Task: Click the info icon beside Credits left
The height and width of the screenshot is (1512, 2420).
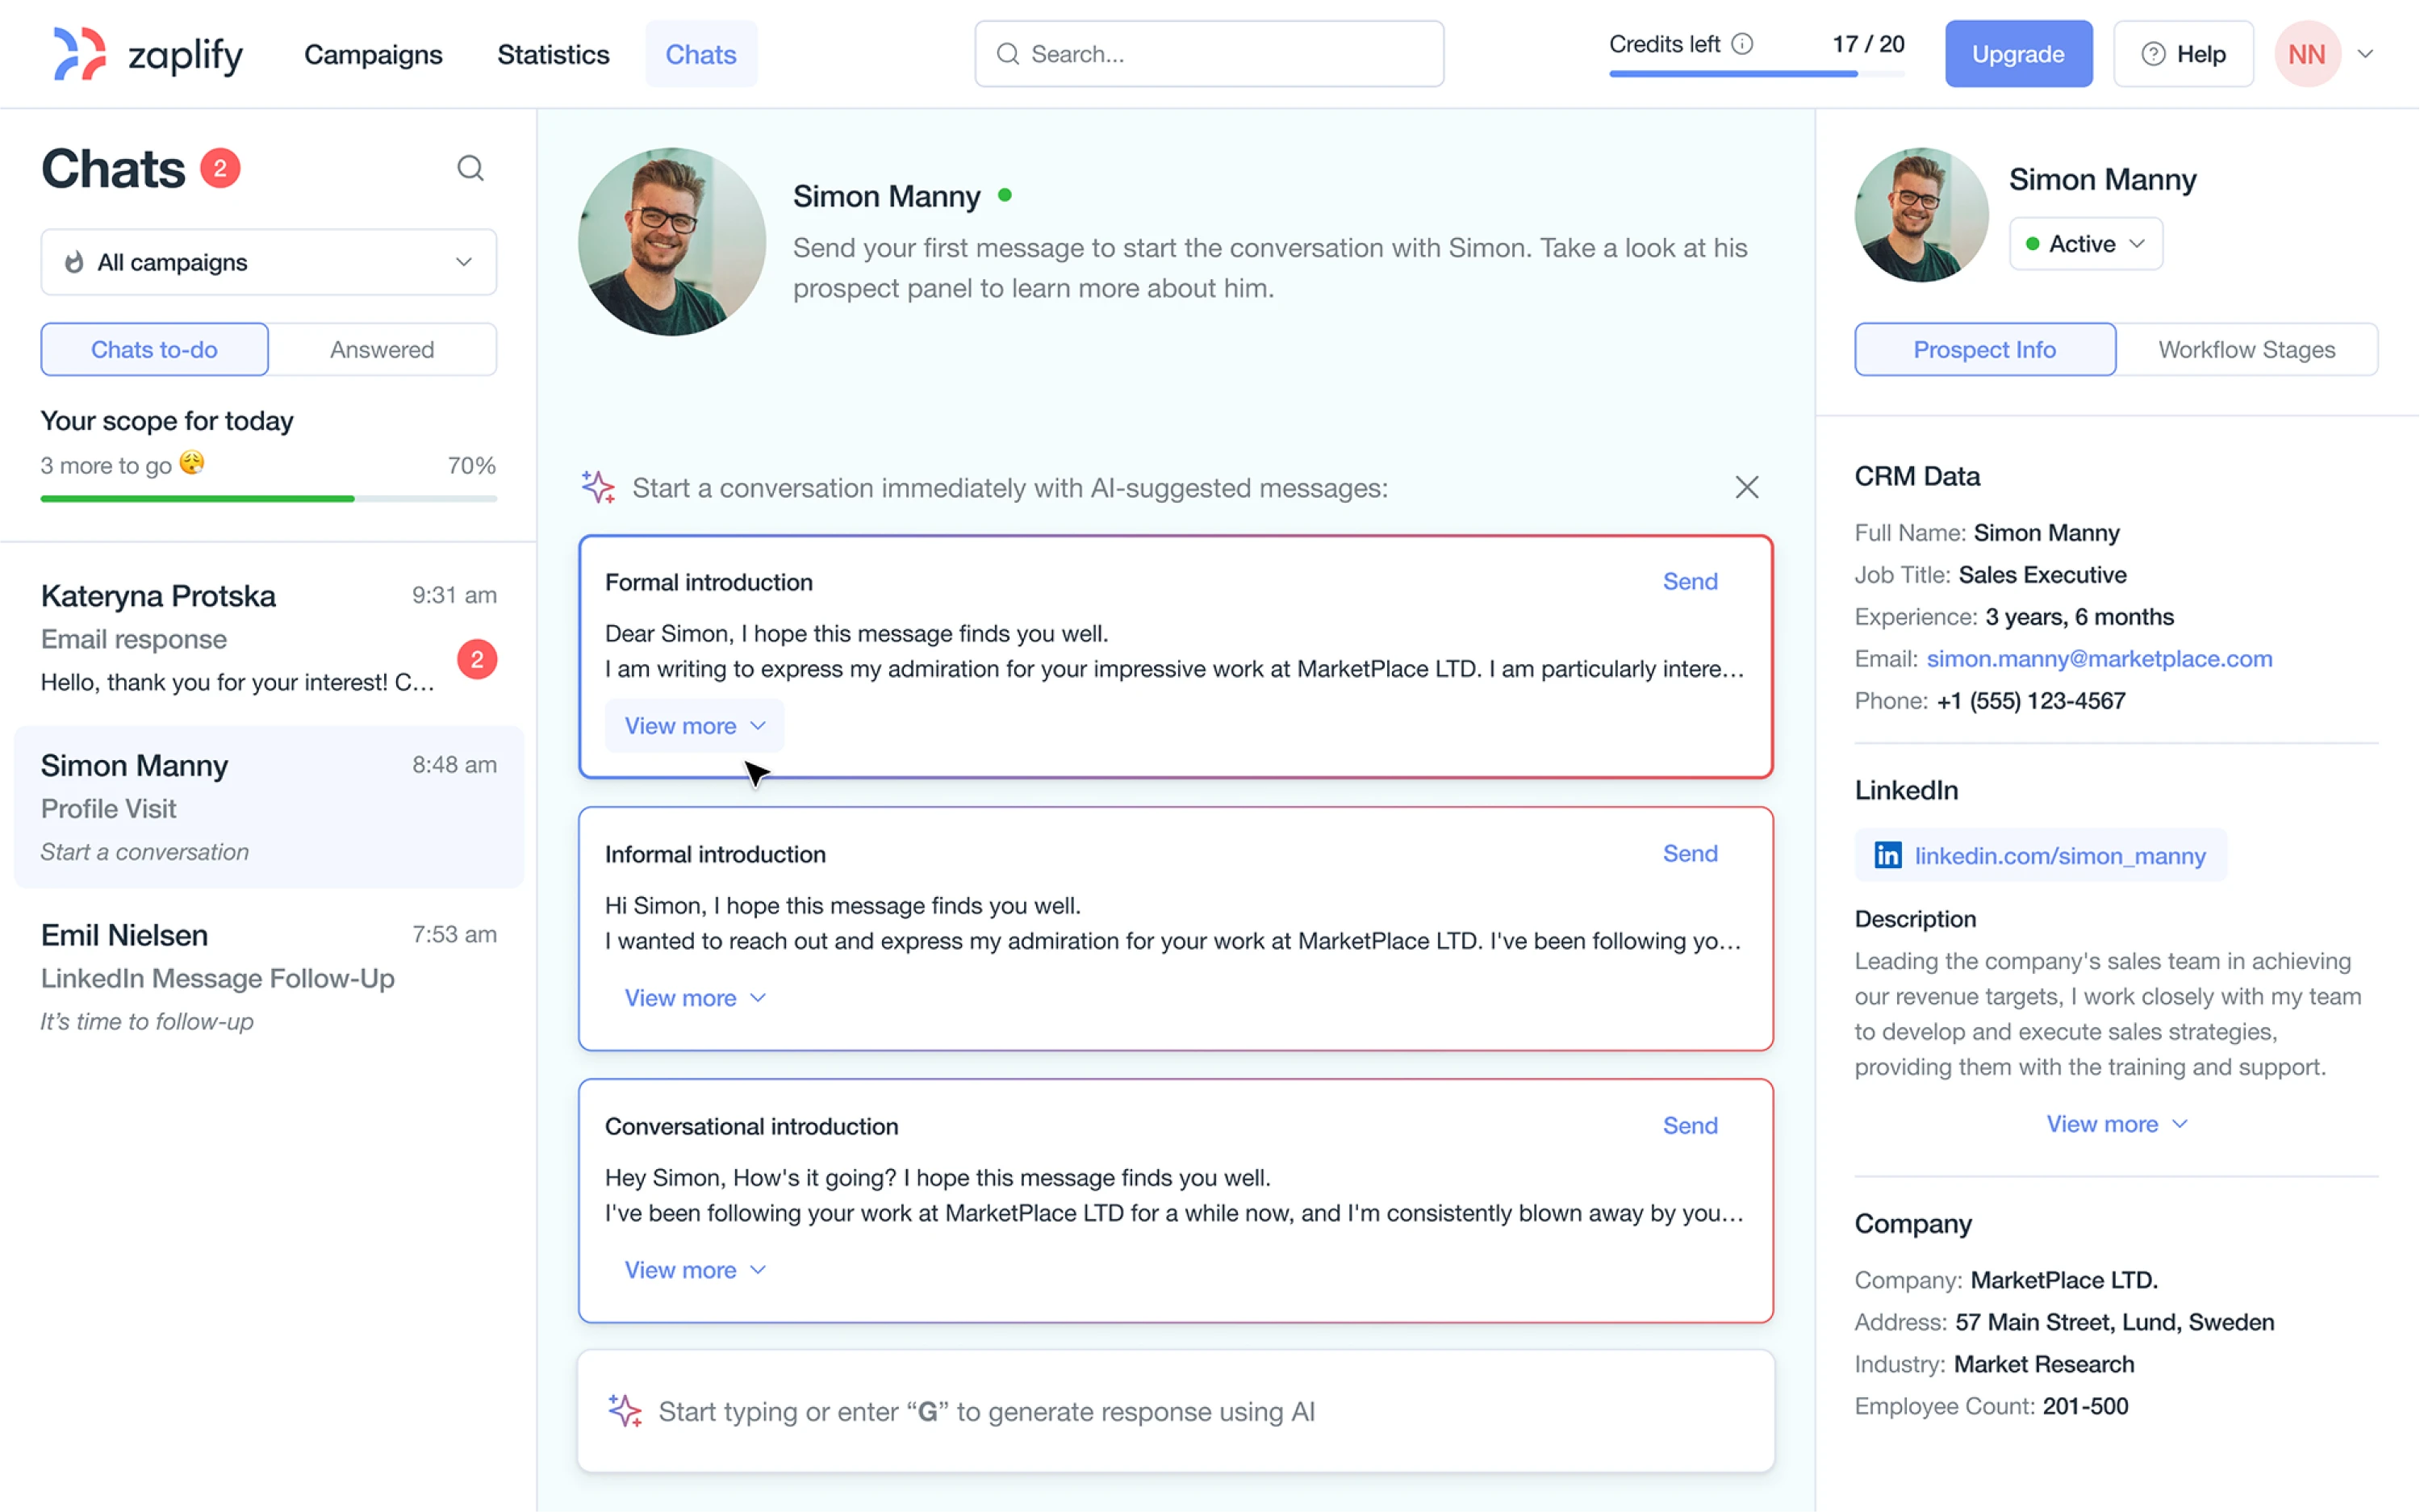Action: [x=1742, y=43]
